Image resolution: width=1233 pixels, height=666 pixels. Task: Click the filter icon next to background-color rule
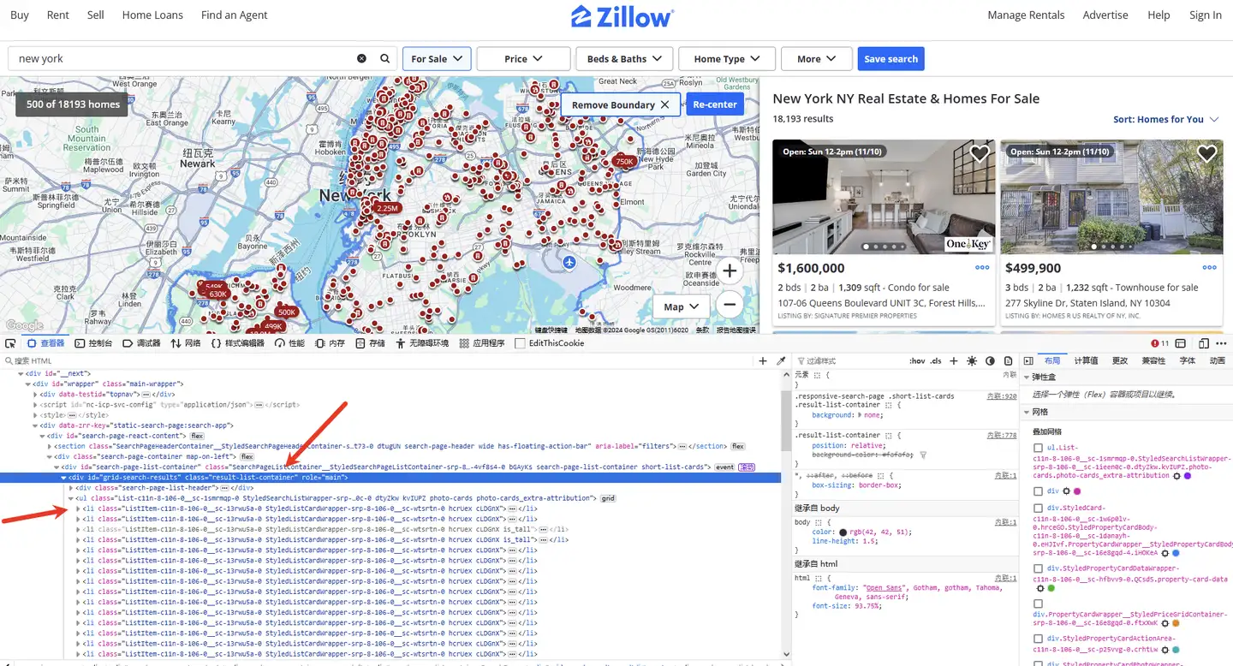[923, 455]
